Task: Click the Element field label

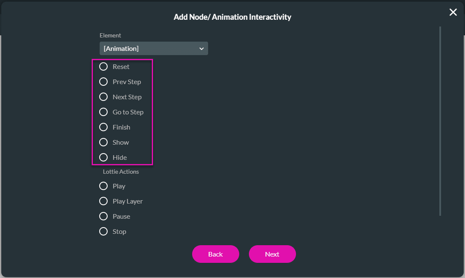Action: click(x=110, y=35)
